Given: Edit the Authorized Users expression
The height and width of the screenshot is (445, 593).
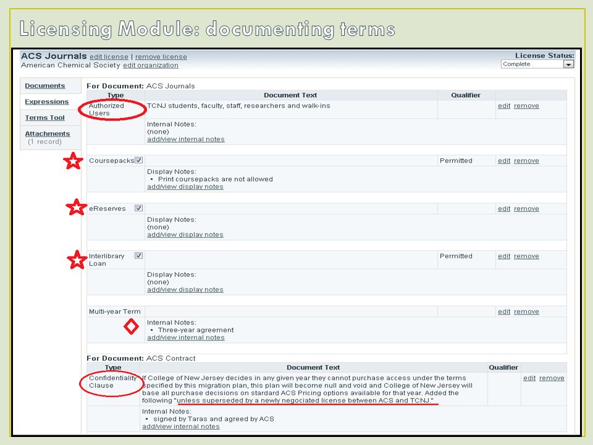Looking at the screenshot, I should tap(504, 106).
